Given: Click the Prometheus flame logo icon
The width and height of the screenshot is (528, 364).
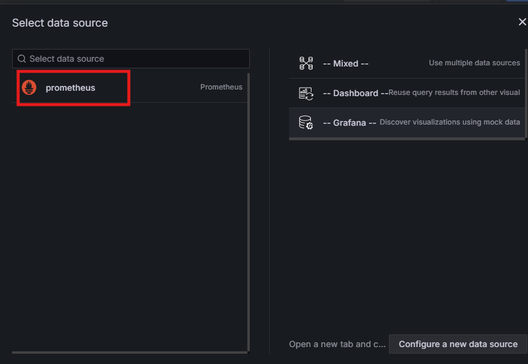Looking at the screenshot, I should pyautogui.click(x=29, y=88).
